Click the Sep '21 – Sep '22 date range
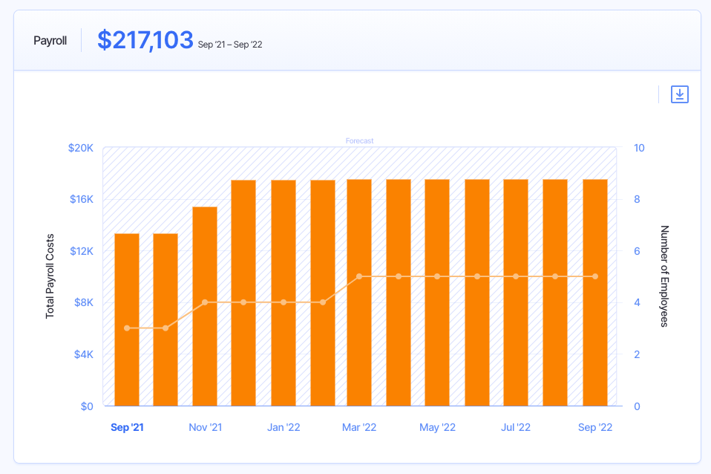 (x=230, y=45)
